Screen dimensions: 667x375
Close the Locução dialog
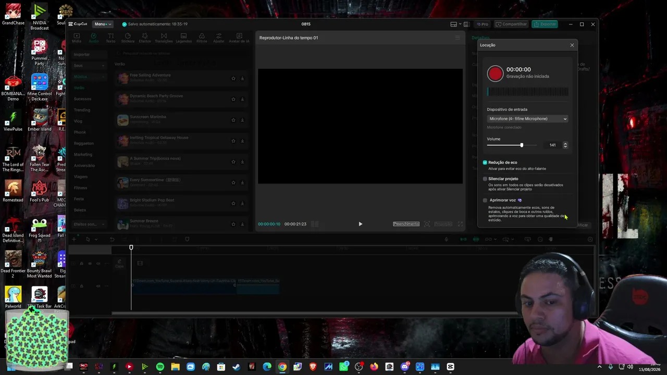[x=572, y=45]
